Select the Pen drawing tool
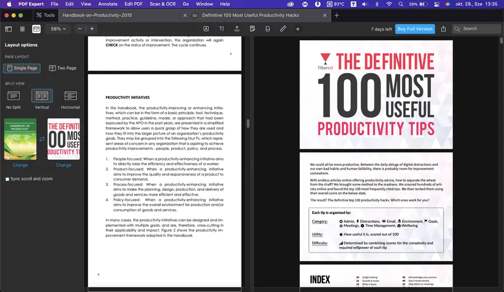The image size is (504, 292). tap(283, 29)
